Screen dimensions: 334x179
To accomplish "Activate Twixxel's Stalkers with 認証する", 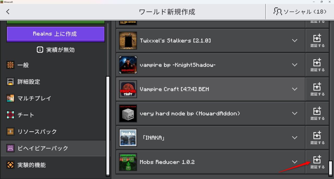I will (317, 41).
